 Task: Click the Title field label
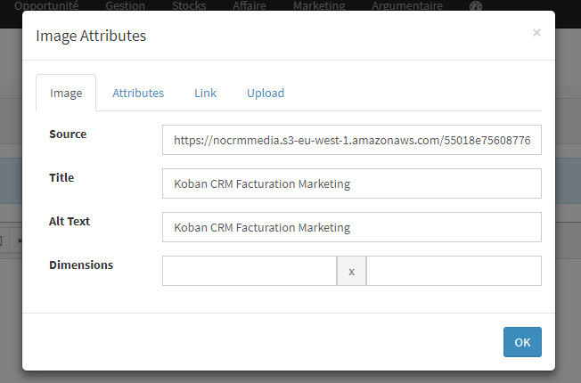pos(61,177)
